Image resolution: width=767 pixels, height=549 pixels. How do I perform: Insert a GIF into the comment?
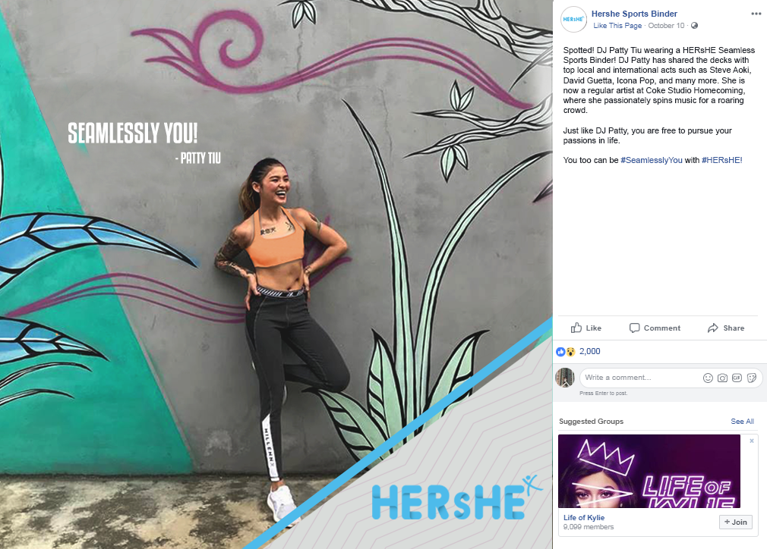tap(737, 378)
